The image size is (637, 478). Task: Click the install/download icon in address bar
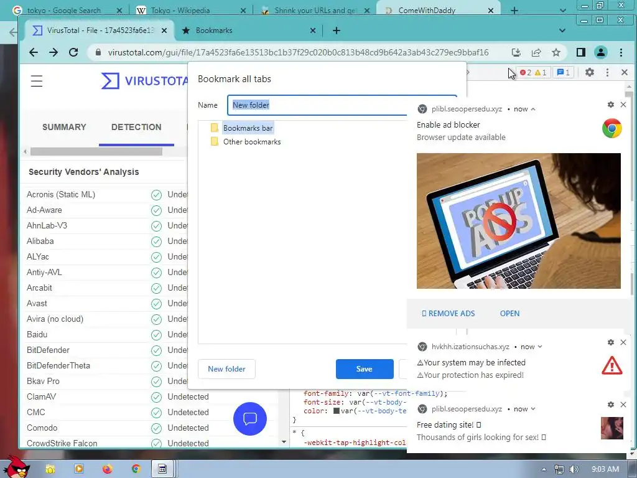tap(516, 52)
